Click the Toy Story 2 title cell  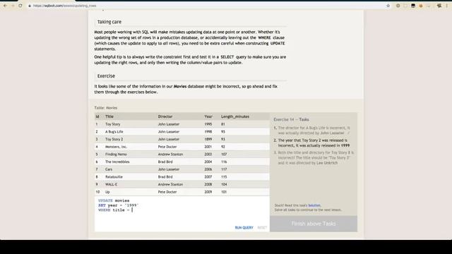tap(114, 139)
